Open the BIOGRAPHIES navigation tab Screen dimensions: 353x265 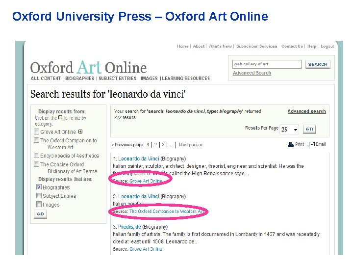[80, 79]
